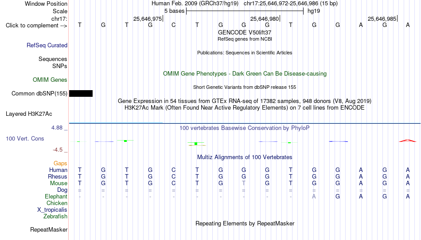This screenshot has width=421, height=240.
Task: Open the GENCODE V50lift37 track title
Action: 245,32
